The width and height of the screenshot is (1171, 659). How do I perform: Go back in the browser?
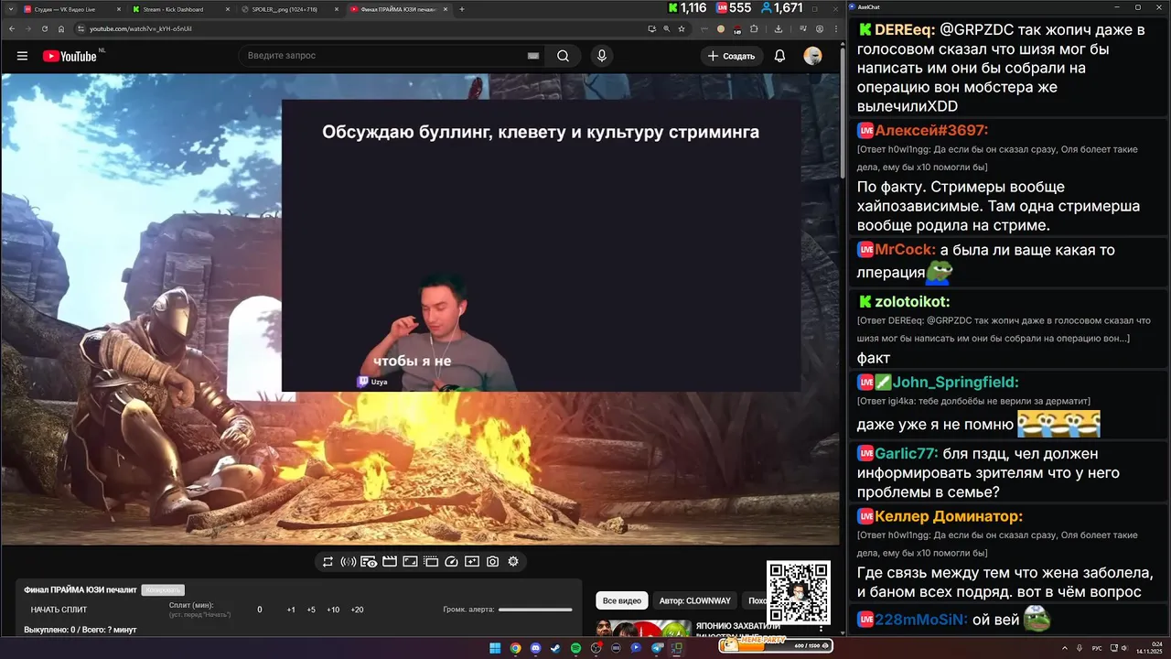click(12, 28)
